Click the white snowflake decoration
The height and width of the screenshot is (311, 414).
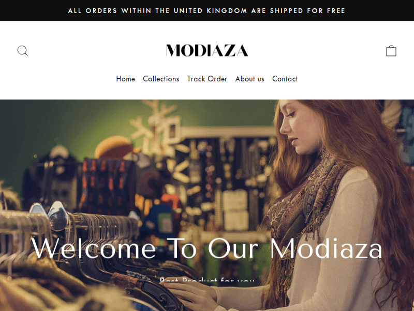(154, 124)
